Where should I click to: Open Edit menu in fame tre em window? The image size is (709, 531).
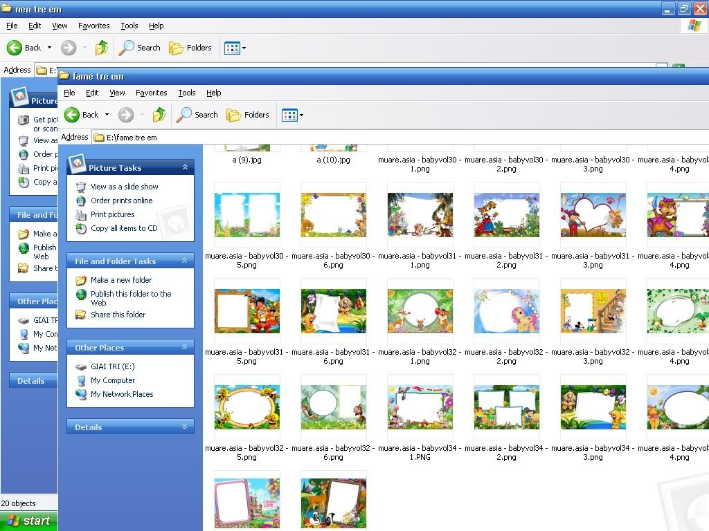point(92,93)
